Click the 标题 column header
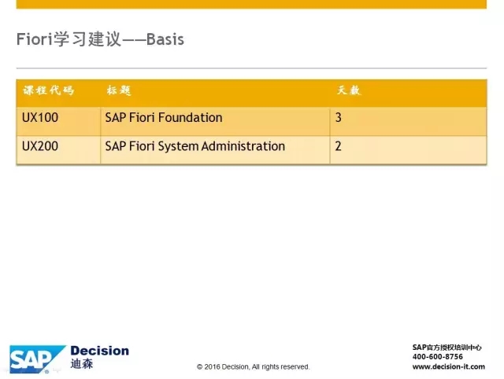The height and width of the screenshot is (379, 504). 119,90
